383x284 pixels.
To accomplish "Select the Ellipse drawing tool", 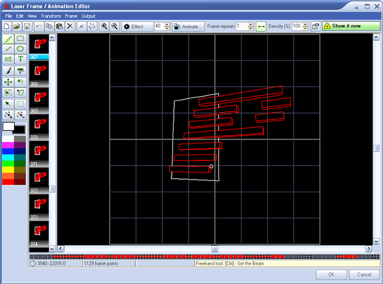I will click(x=20, y=49).
